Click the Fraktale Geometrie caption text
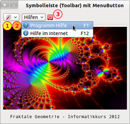The width and height of the screenshot is (130, 124). [x=65, y=117]
